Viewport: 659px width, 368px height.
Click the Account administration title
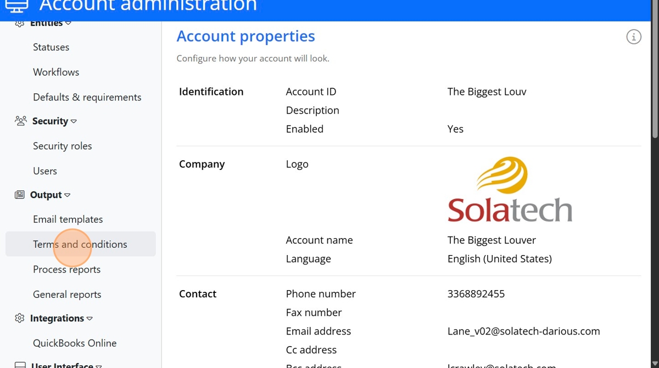point(148,5)
